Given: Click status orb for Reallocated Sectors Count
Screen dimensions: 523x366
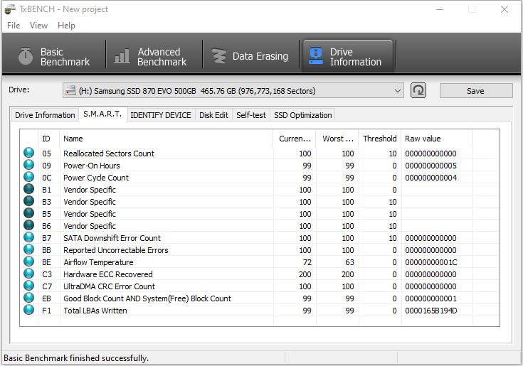Looking at the screenshot, I should (x=29, y=153).
